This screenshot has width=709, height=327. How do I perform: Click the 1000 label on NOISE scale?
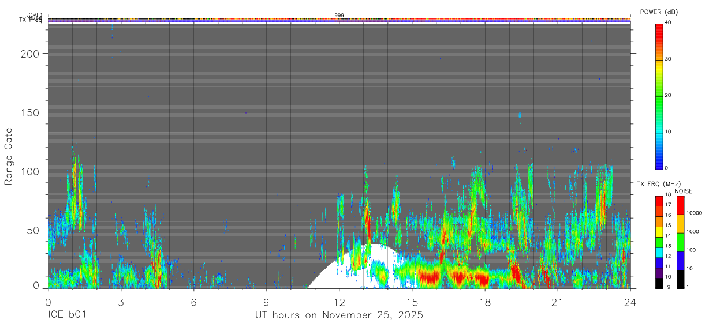click(x=692, y=231)
